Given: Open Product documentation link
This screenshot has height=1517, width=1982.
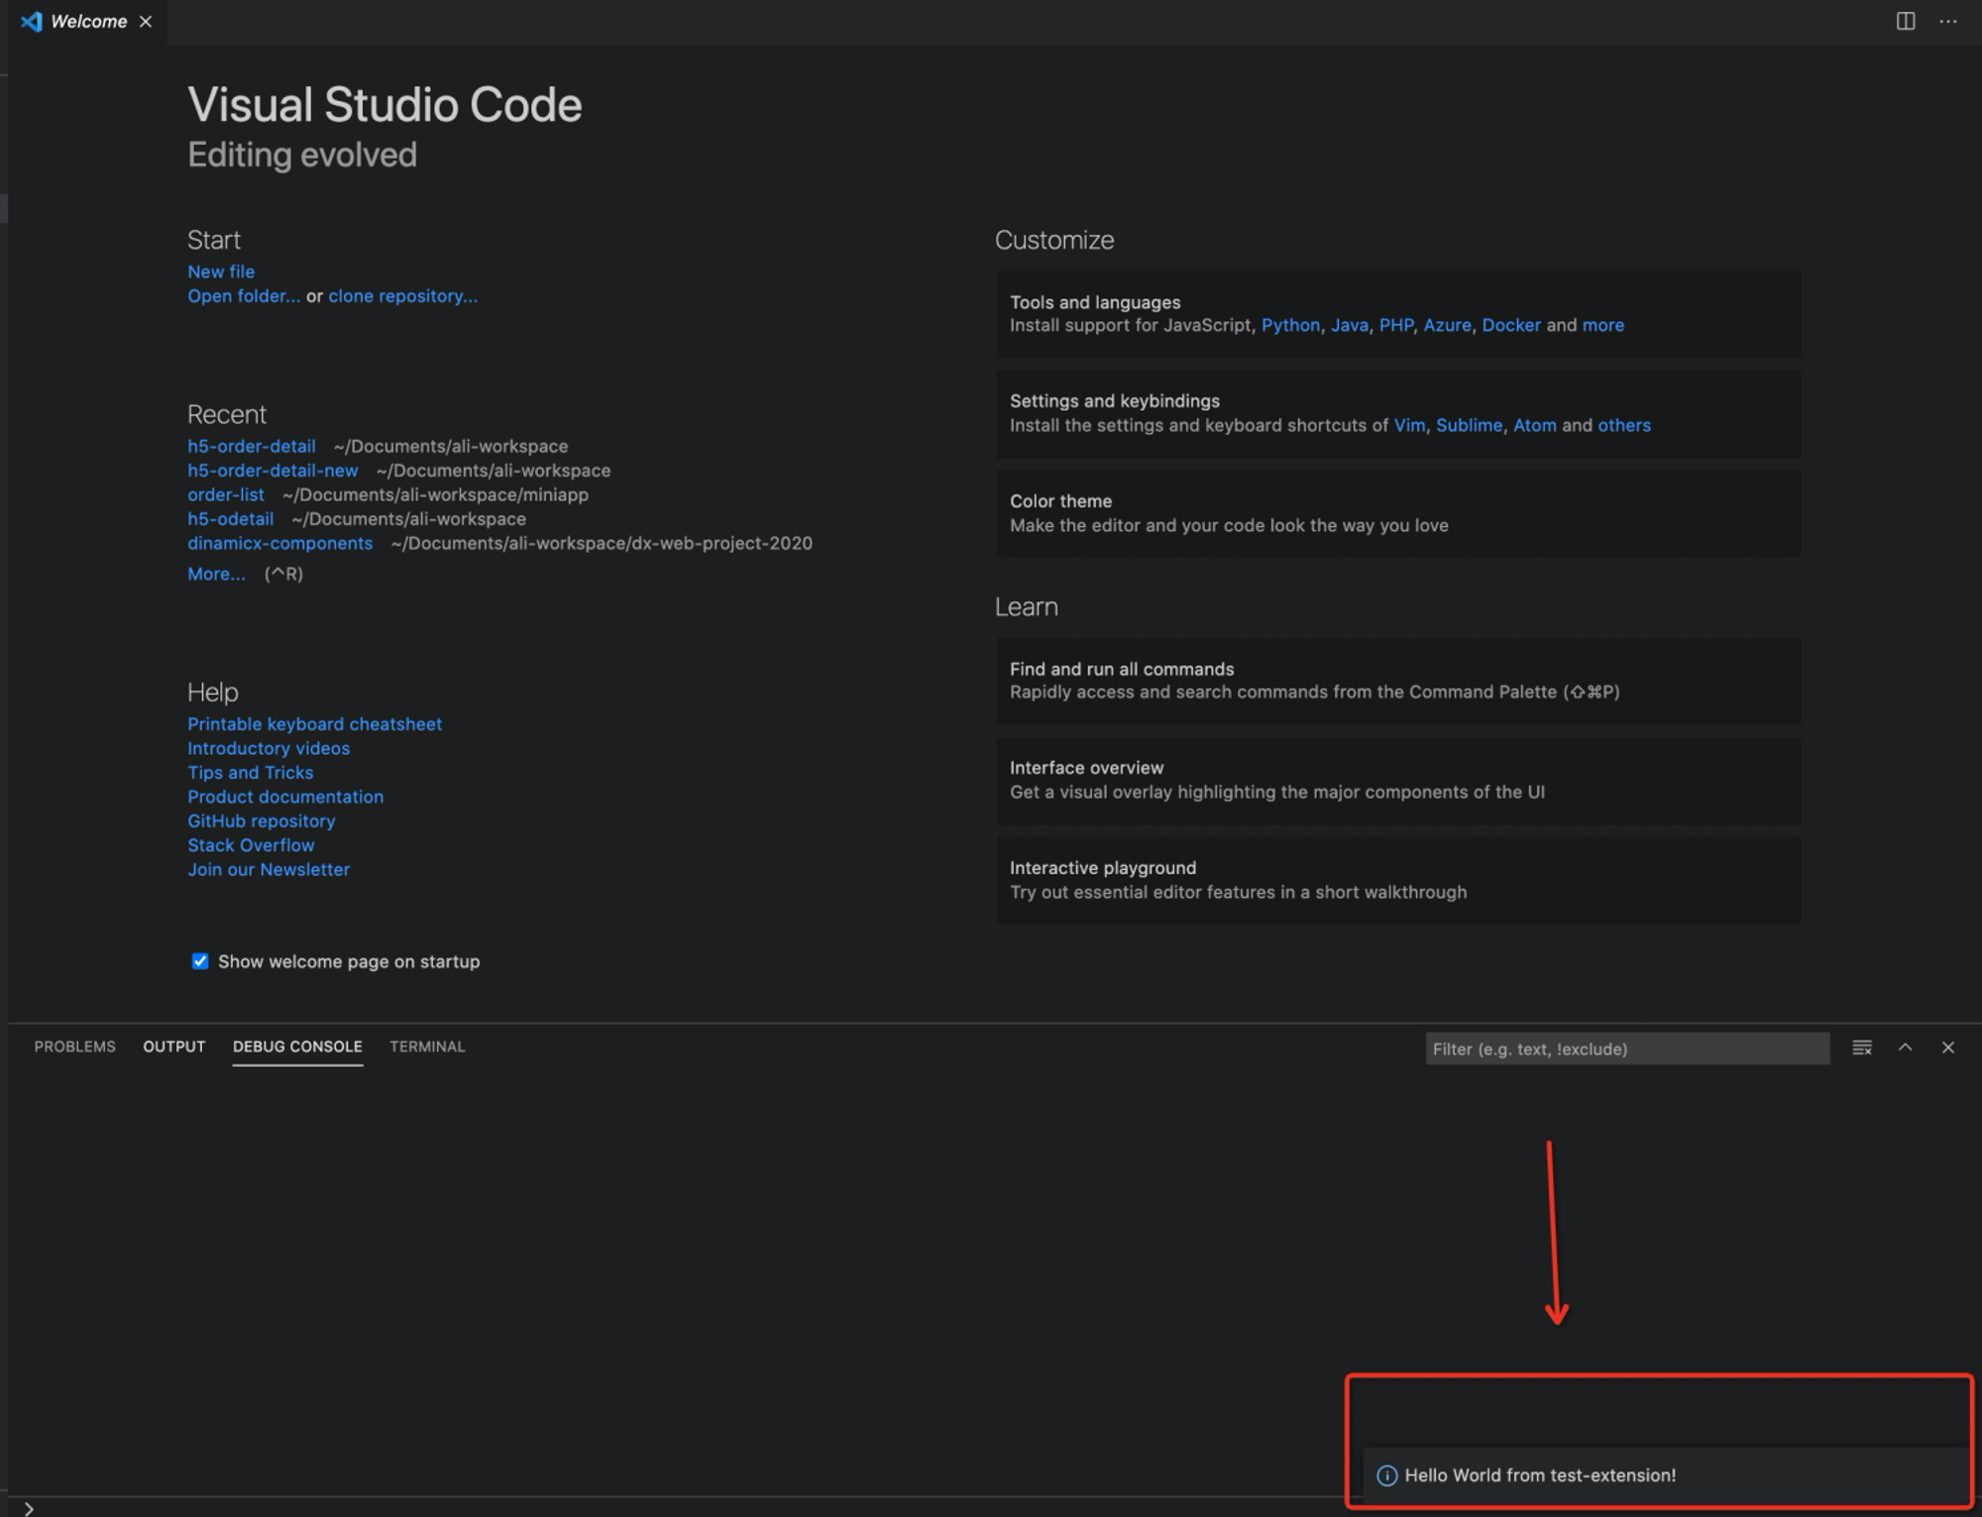Looking at the screenshot, I should (x=285, y=797).
